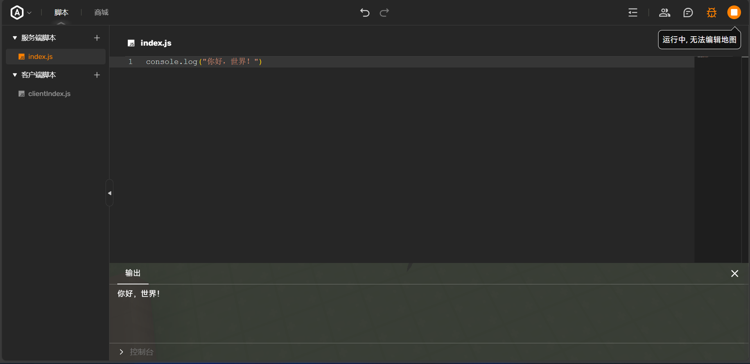Click the undo arrow
The height and width of the screenshot is (364, 750).
(x=364, y=12)
